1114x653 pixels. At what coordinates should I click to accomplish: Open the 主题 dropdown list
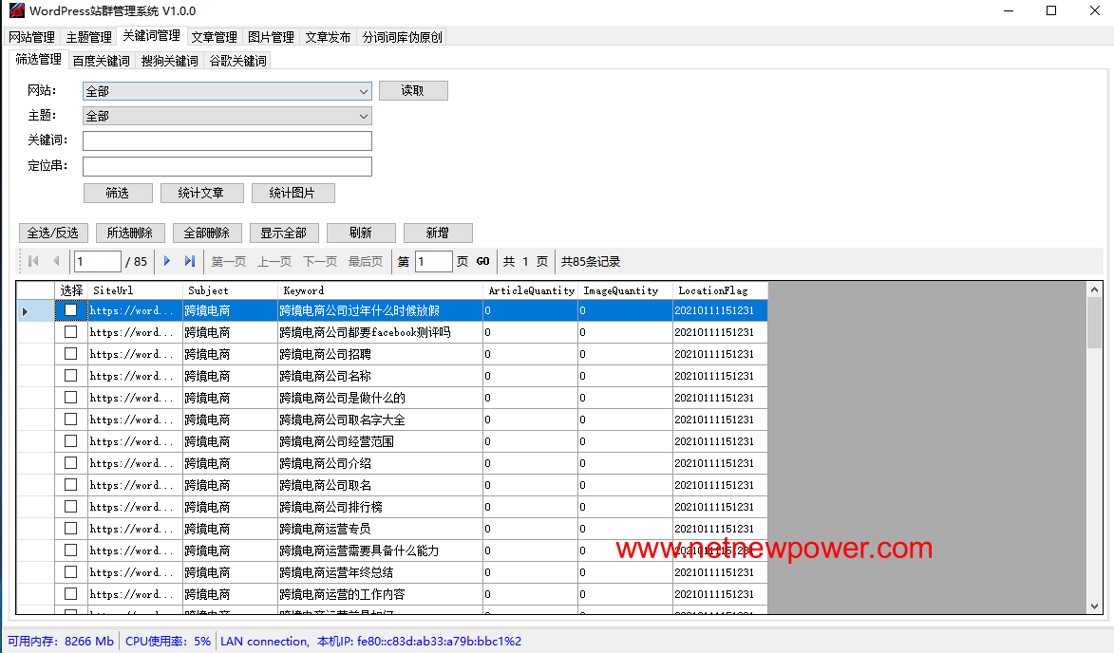tap(363, 116)
